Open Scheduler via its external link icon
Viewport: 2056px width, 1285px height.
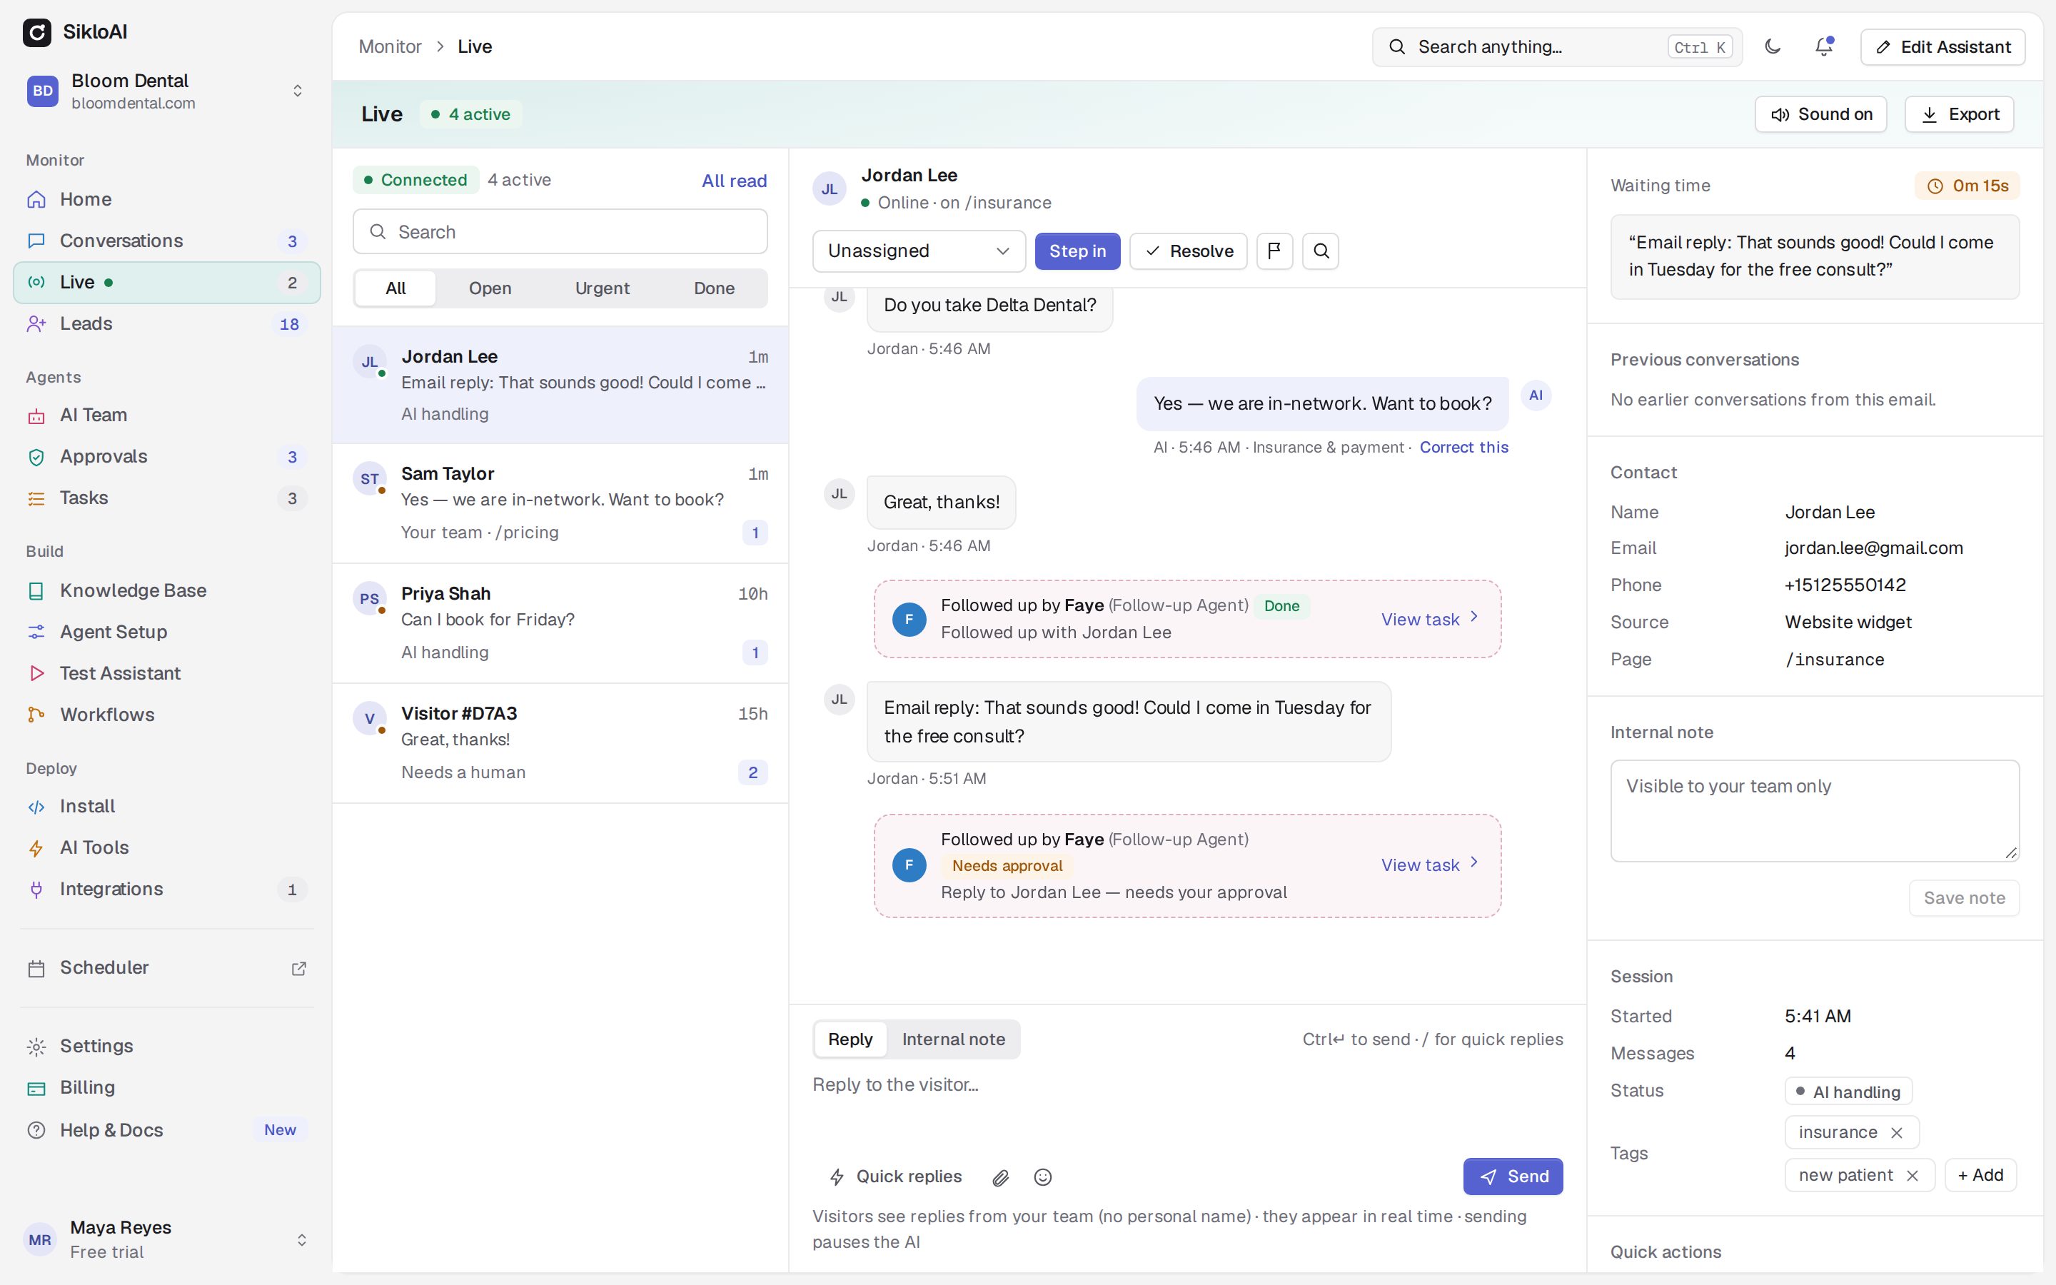(x=299, y=968)
